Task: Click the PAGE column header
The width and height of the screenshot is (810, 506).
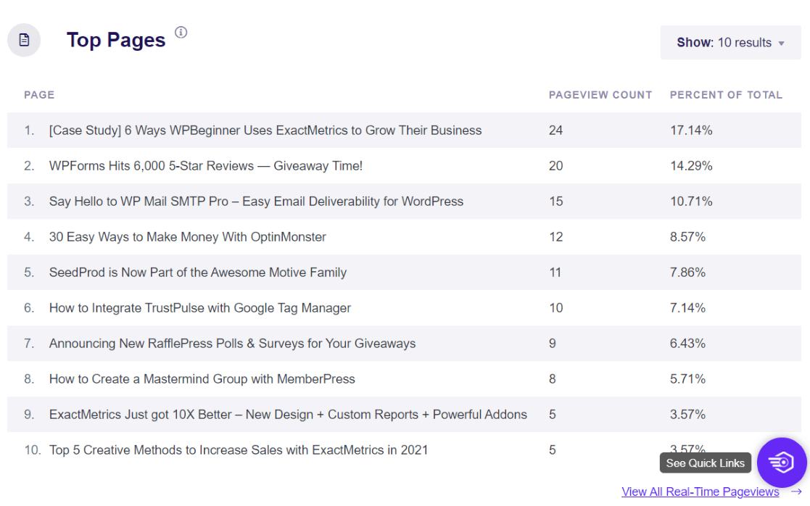Action: [39, 95]
